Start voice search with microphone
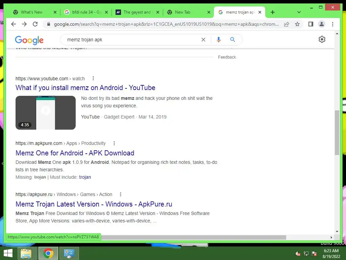The image size is (346, 260). tap(219, 40)
